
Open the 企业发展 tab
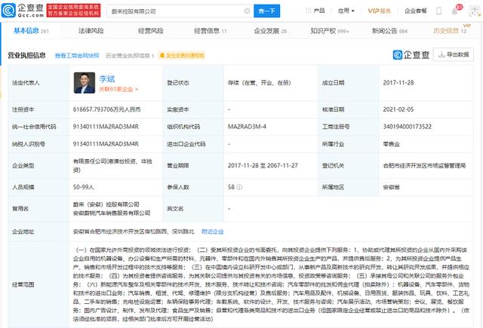(x=270, y=31)
